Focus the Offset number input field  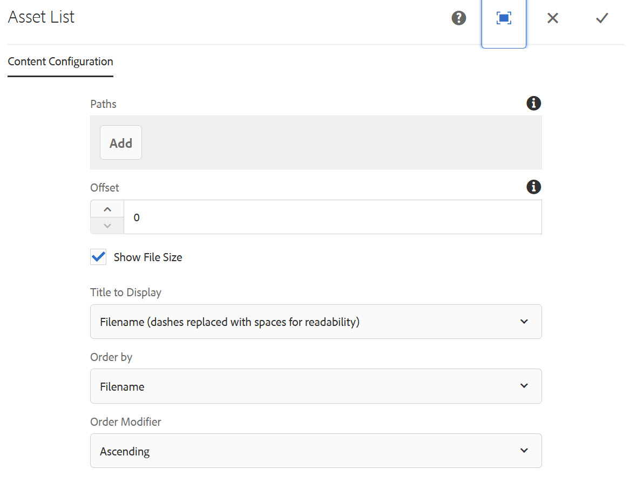point(332,217)
